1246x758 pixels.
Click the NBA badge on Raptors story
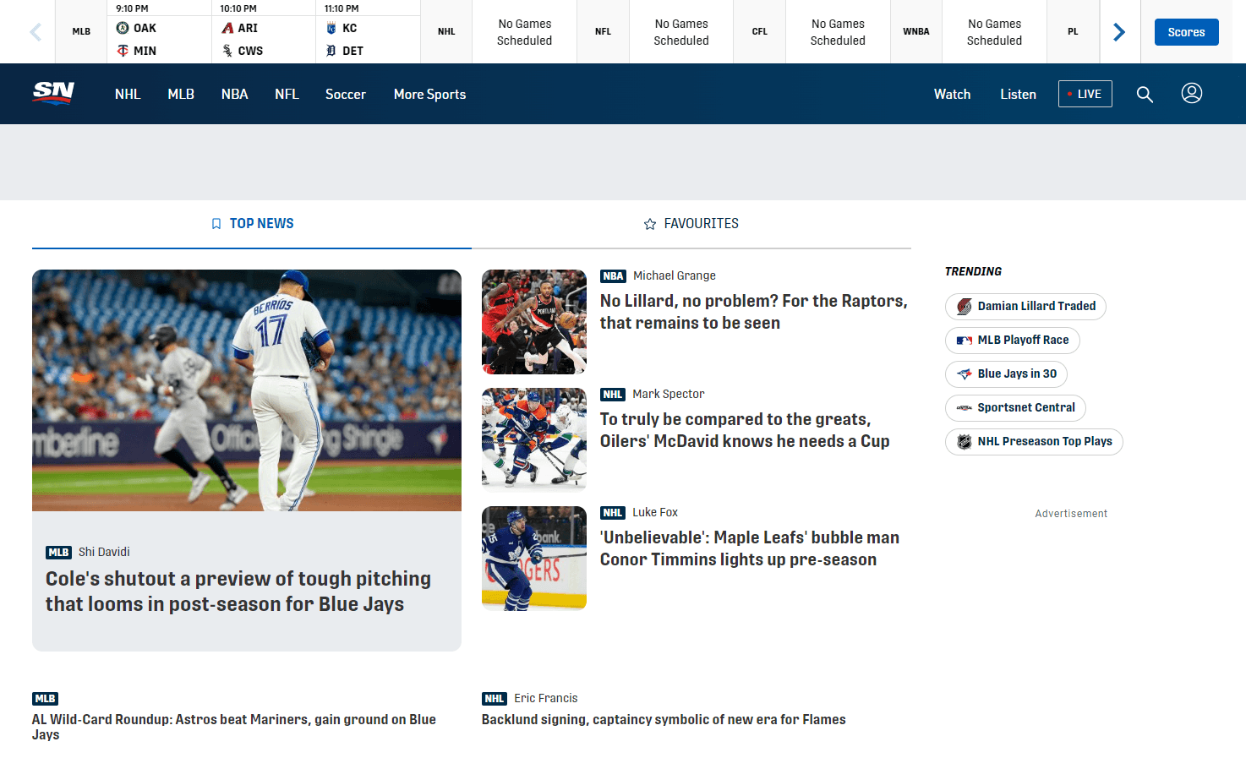[613, 276]
